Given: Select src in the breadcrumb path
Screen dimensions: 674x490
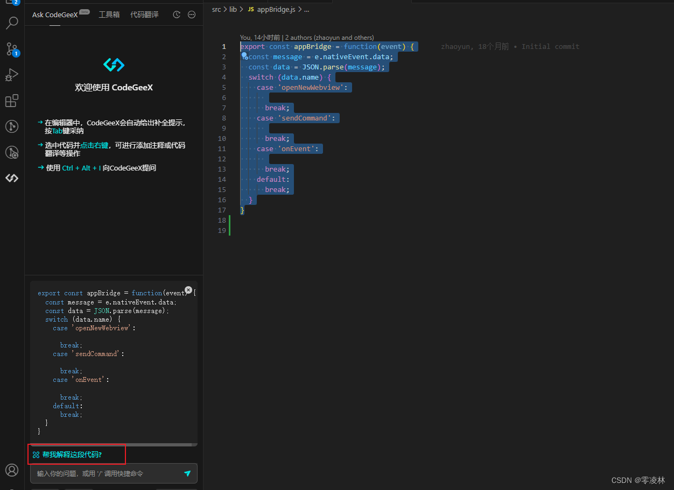Looking at the screenshot, I should click(216, 10).
